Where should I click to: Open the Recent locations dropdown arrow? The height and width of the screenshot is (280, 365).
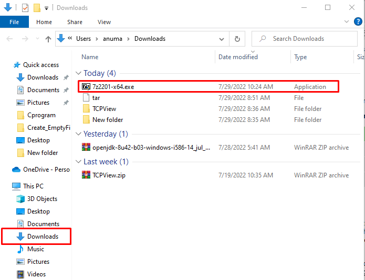tap(37, 39)
